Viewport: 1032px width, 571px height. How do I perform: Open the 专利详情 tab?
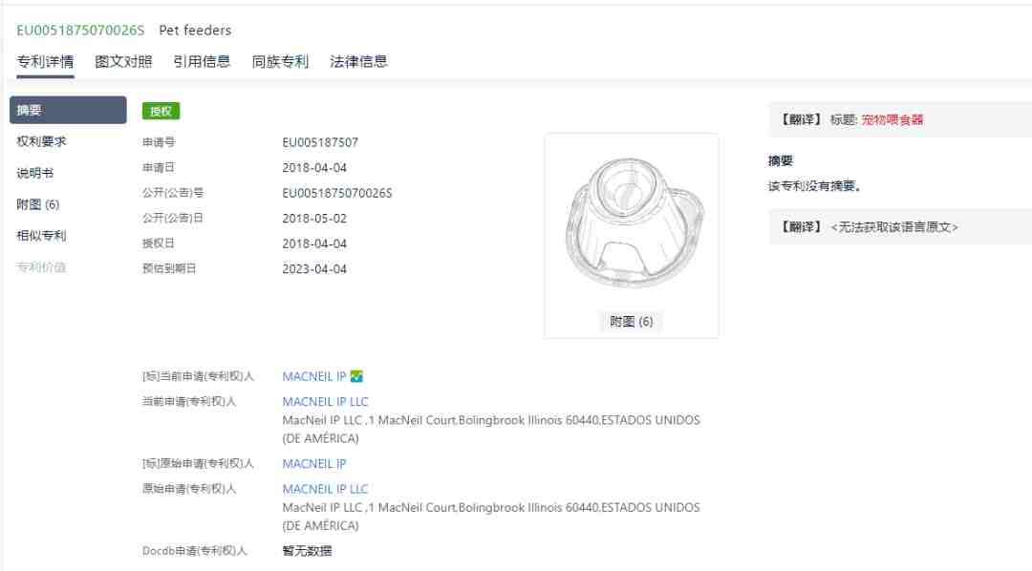[46, 62]
